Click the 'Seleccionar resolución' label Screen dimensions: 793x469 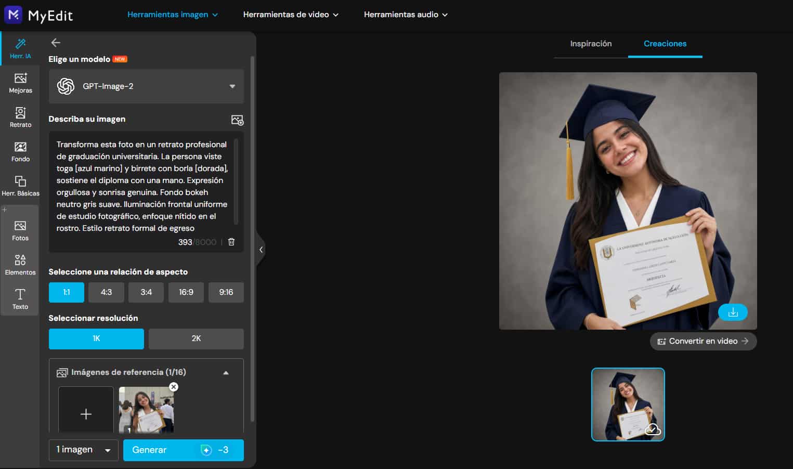[x=93, y=318]
